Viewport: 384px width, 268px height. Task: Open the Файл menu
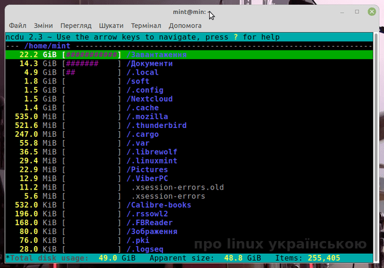[18, 25]
